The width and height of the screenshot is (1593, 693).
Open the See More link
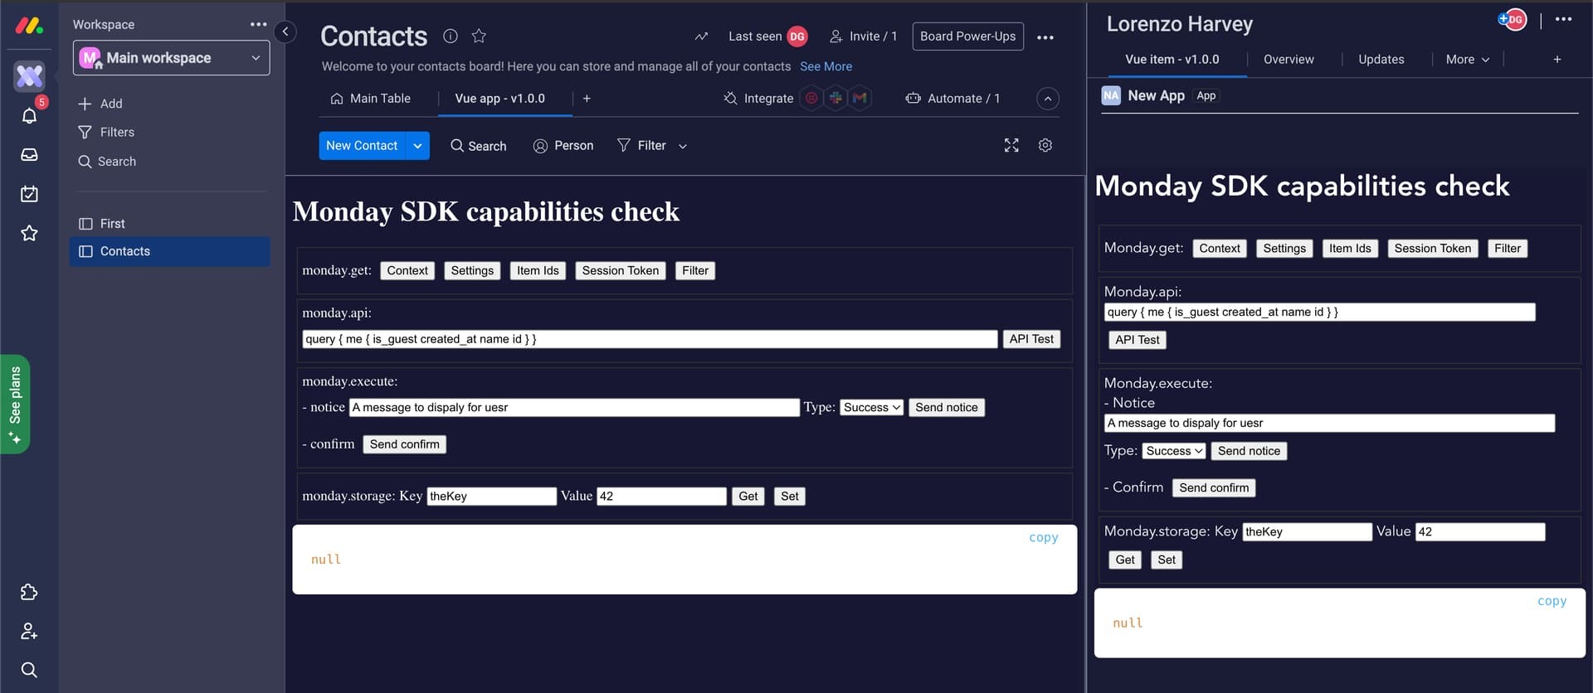click(826, 66)
